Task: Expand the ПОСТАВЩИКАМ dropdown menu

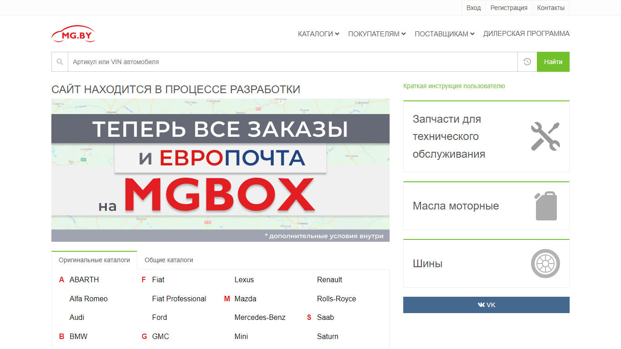Action: click(x=445, y=34)
